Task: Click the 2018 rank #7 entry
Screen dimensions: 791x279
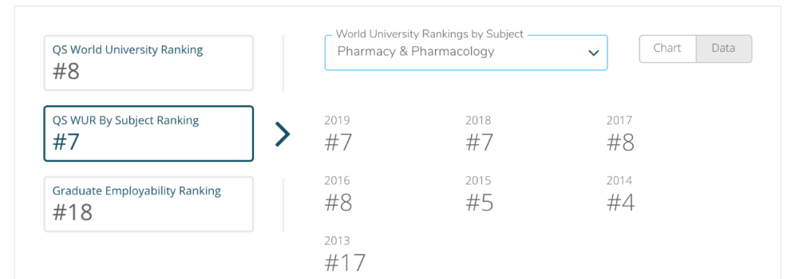Action: click(479, 134)
